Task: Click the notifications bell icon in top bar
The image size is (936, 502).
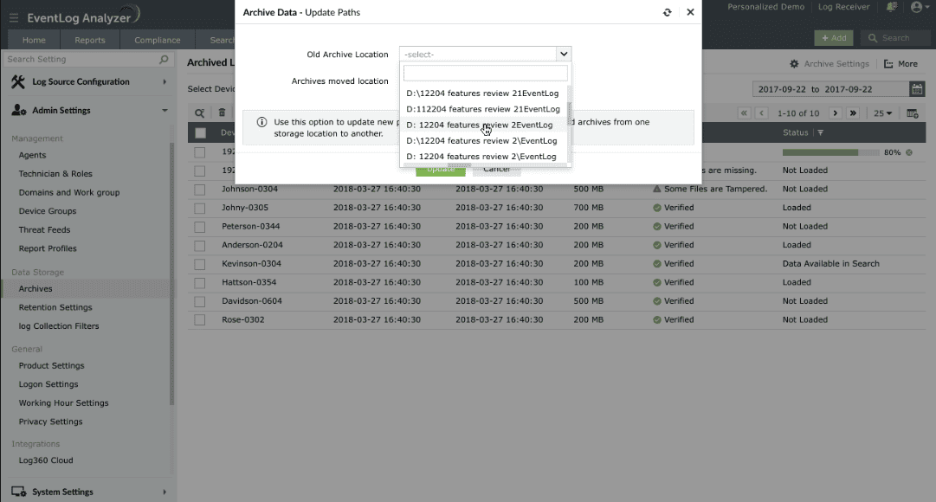Action: click(x=890, y=7)
